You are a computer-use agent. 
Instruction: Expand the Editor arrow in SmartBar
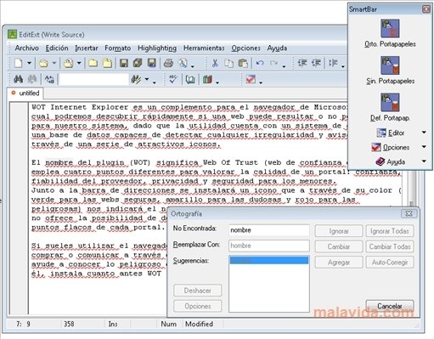[424, 133]
